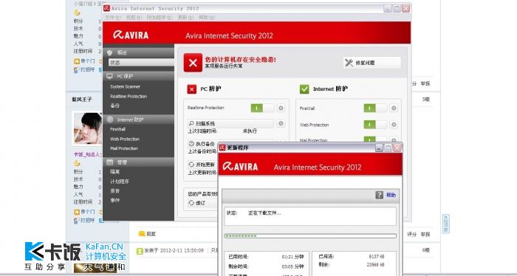The width and height of the screenshot is (517, 276).
Task: Open the 帮助 menu in the menu bar
Action: tap(206, 18)
